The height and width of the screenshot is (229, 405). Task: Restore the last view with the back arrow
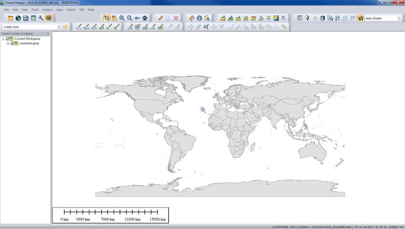pos(137,18)
